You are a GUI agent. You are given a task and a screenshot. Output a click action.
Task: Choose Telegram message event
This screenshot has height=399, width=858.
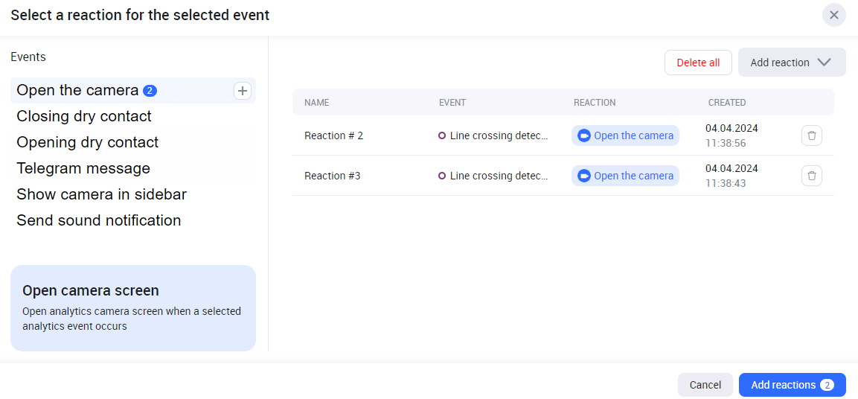tap(83, 168)
